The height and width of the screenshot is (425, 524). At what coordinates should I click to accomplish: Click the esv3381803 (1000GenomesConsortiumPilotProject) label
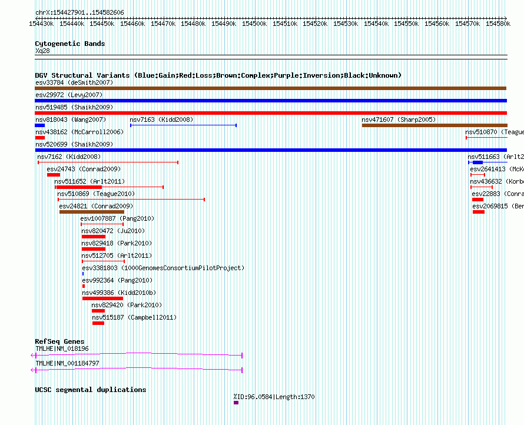(163, 268)
